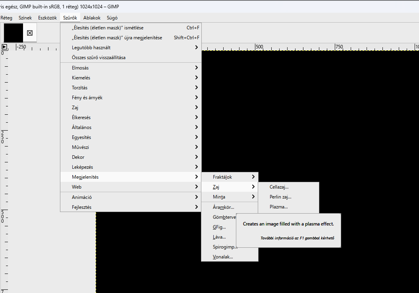Choose Vonalak... render filter

[x=230, y=257]
